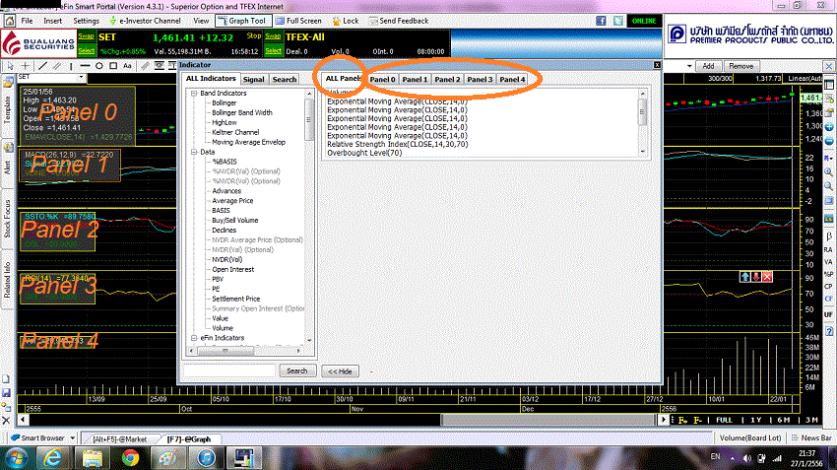This screenshot has width=837, height=470.
Task: Open the Insert menu
Action: [x=53, y=21]
